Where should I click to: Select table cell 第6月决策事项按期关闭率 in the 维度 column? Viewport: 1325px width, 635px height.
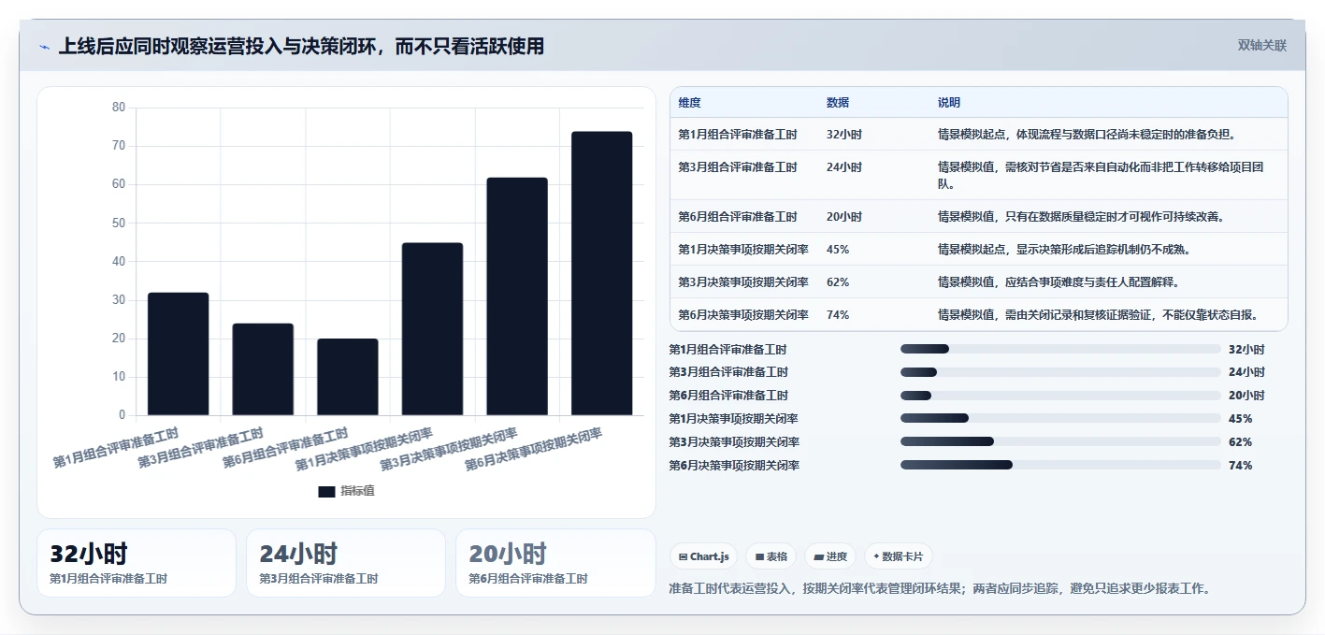pyautogui.click(x=743, y=315)
